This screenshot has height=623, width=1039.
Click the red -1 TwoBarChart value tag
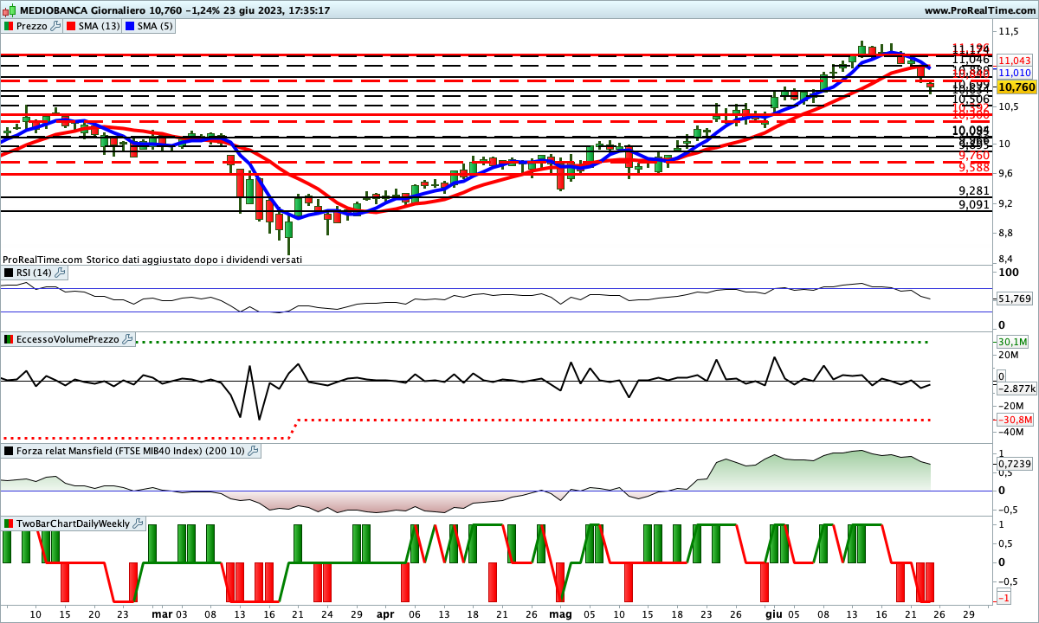tap(1004, 599)
